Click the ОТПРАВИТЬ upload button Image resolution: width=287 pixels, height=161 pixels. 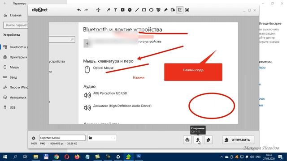[x=238, y=140]
